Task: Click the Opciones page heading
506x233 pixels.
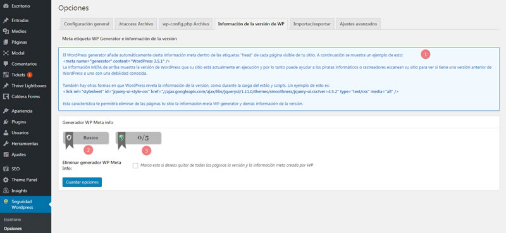Action: click(73, 8)
